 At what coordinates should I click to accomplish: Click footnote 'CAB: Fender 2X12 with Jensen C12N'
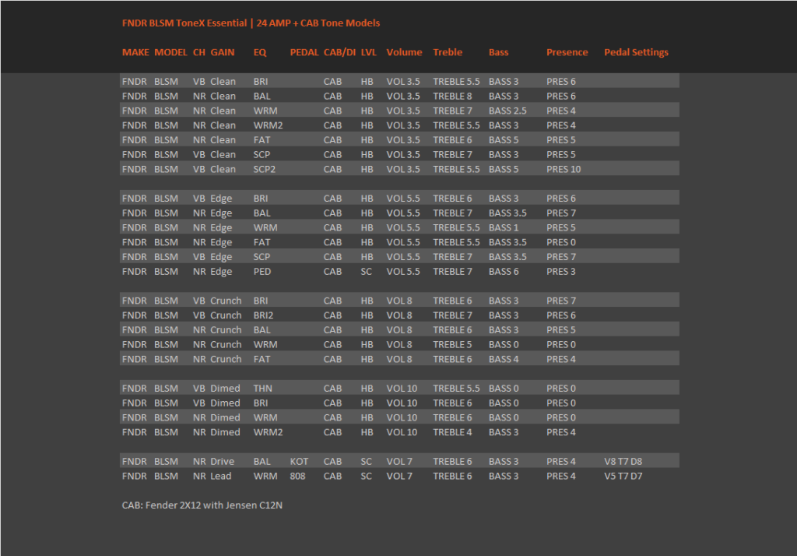click(202, 505)
